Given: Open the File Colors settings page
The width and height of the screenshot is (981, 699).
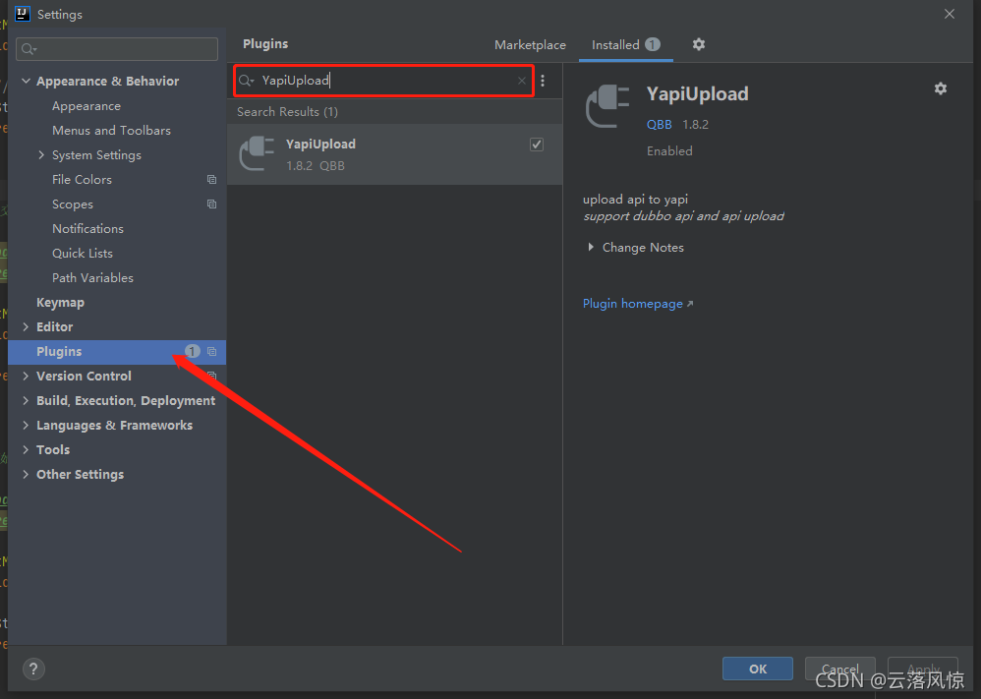Looking at the screenshot, I should (x=82, y=180).
